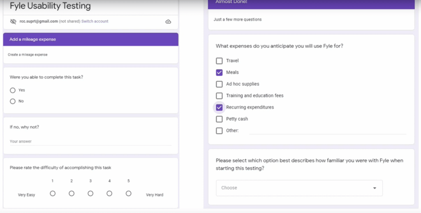Click the Switch account link

tap(95, 21)
